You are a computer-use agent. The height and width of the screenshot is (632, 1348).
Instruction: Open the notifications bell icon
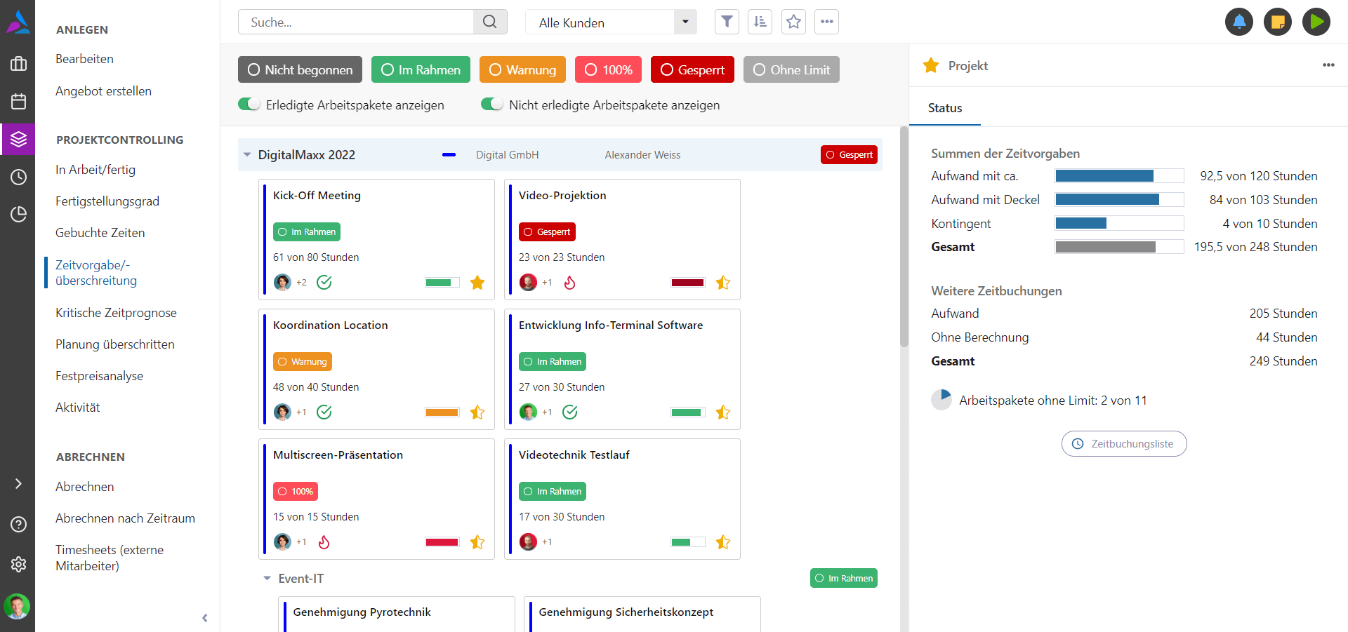pos(1238,22)
